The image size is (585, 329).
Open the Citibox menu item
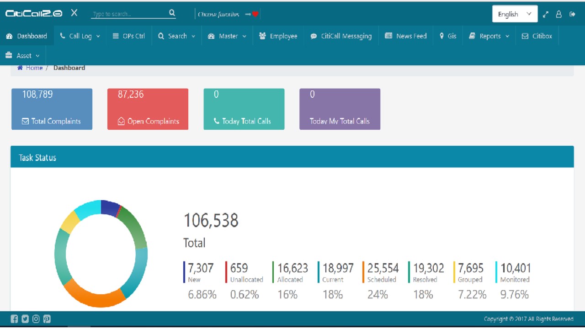(537, 36)
